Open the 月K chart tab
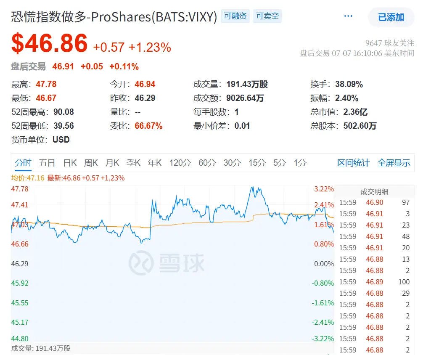Image resolution: width=423 pixels, height=355 pixels. coord(112,163)
